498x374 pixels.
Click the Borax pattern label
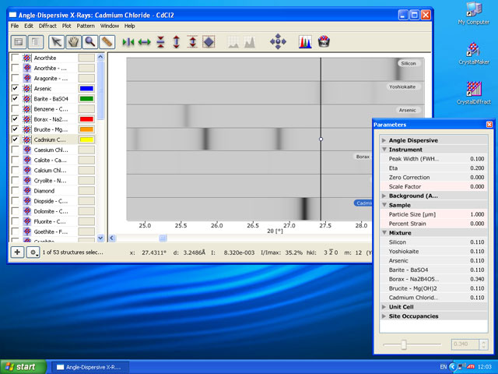coord(363,157)
